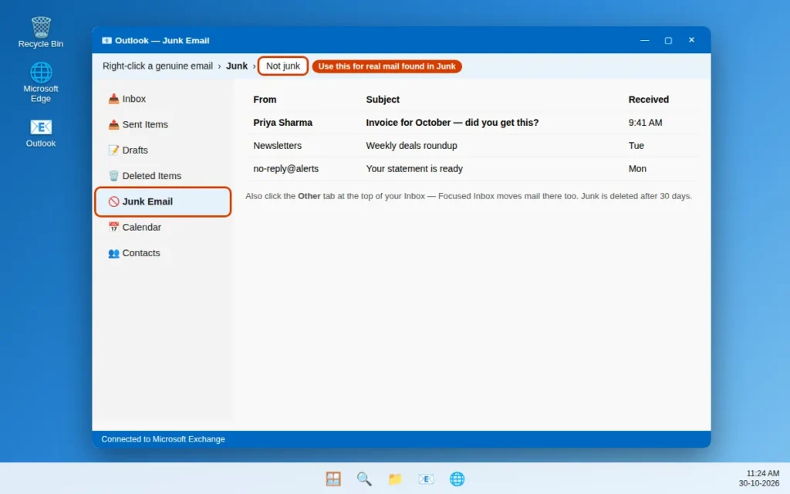Minimize the Outlook window
790x494 pixels.
click(644, 40)
